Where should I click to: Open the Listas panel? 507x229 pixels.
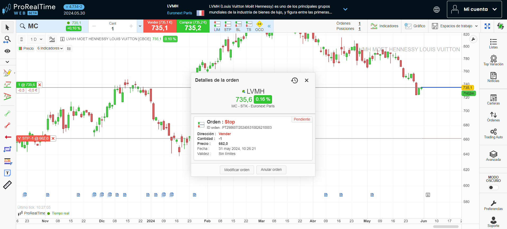[493, 44]
